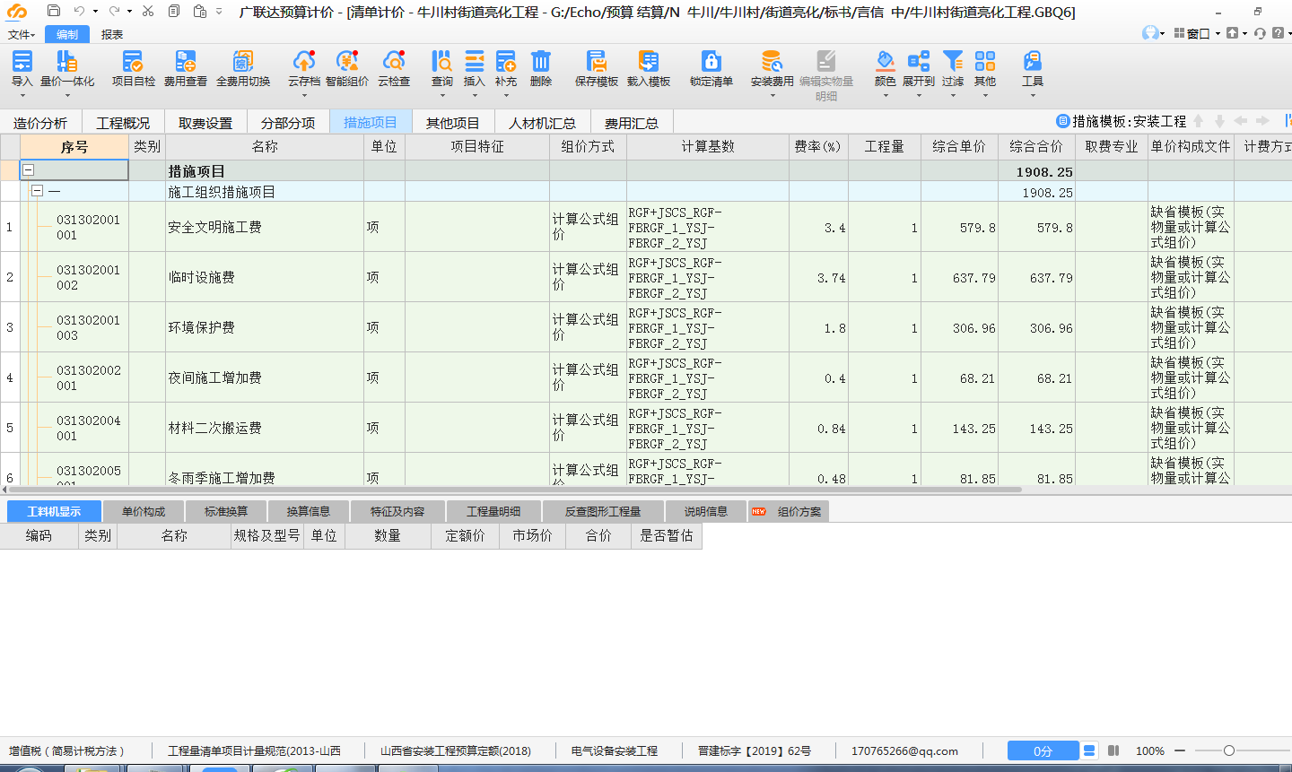Select the 安全文明施工费 cell
The width and height of the screenshot is (1292, 772).
coord(265,227)
